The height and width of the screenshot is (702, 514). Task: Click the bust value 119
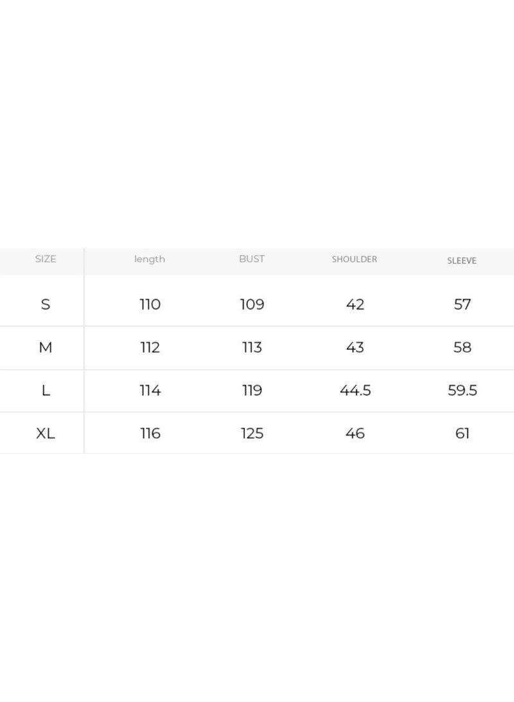(x=252, y=391)
